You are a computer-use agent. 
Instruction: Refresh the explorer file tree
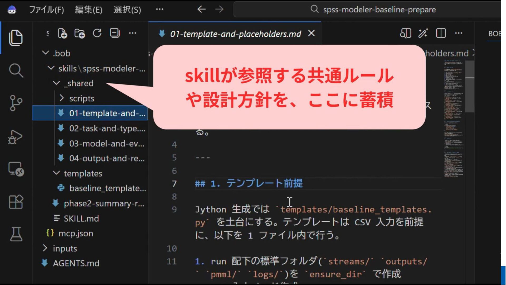97,33
